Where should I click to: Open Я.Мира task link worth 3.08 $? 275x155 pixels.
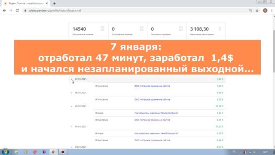tap(156, 133)
